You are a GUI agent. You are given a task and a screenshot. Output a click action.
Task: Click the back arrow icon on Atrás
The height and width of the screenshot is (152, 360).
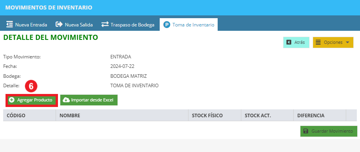[289, 42]
